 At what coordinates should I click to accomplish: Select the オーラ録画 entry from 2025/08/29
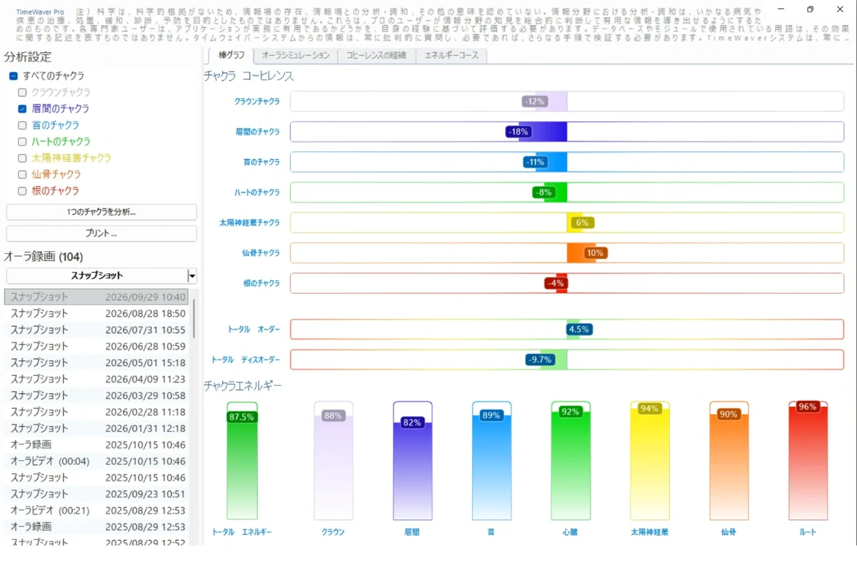point(97,526)
